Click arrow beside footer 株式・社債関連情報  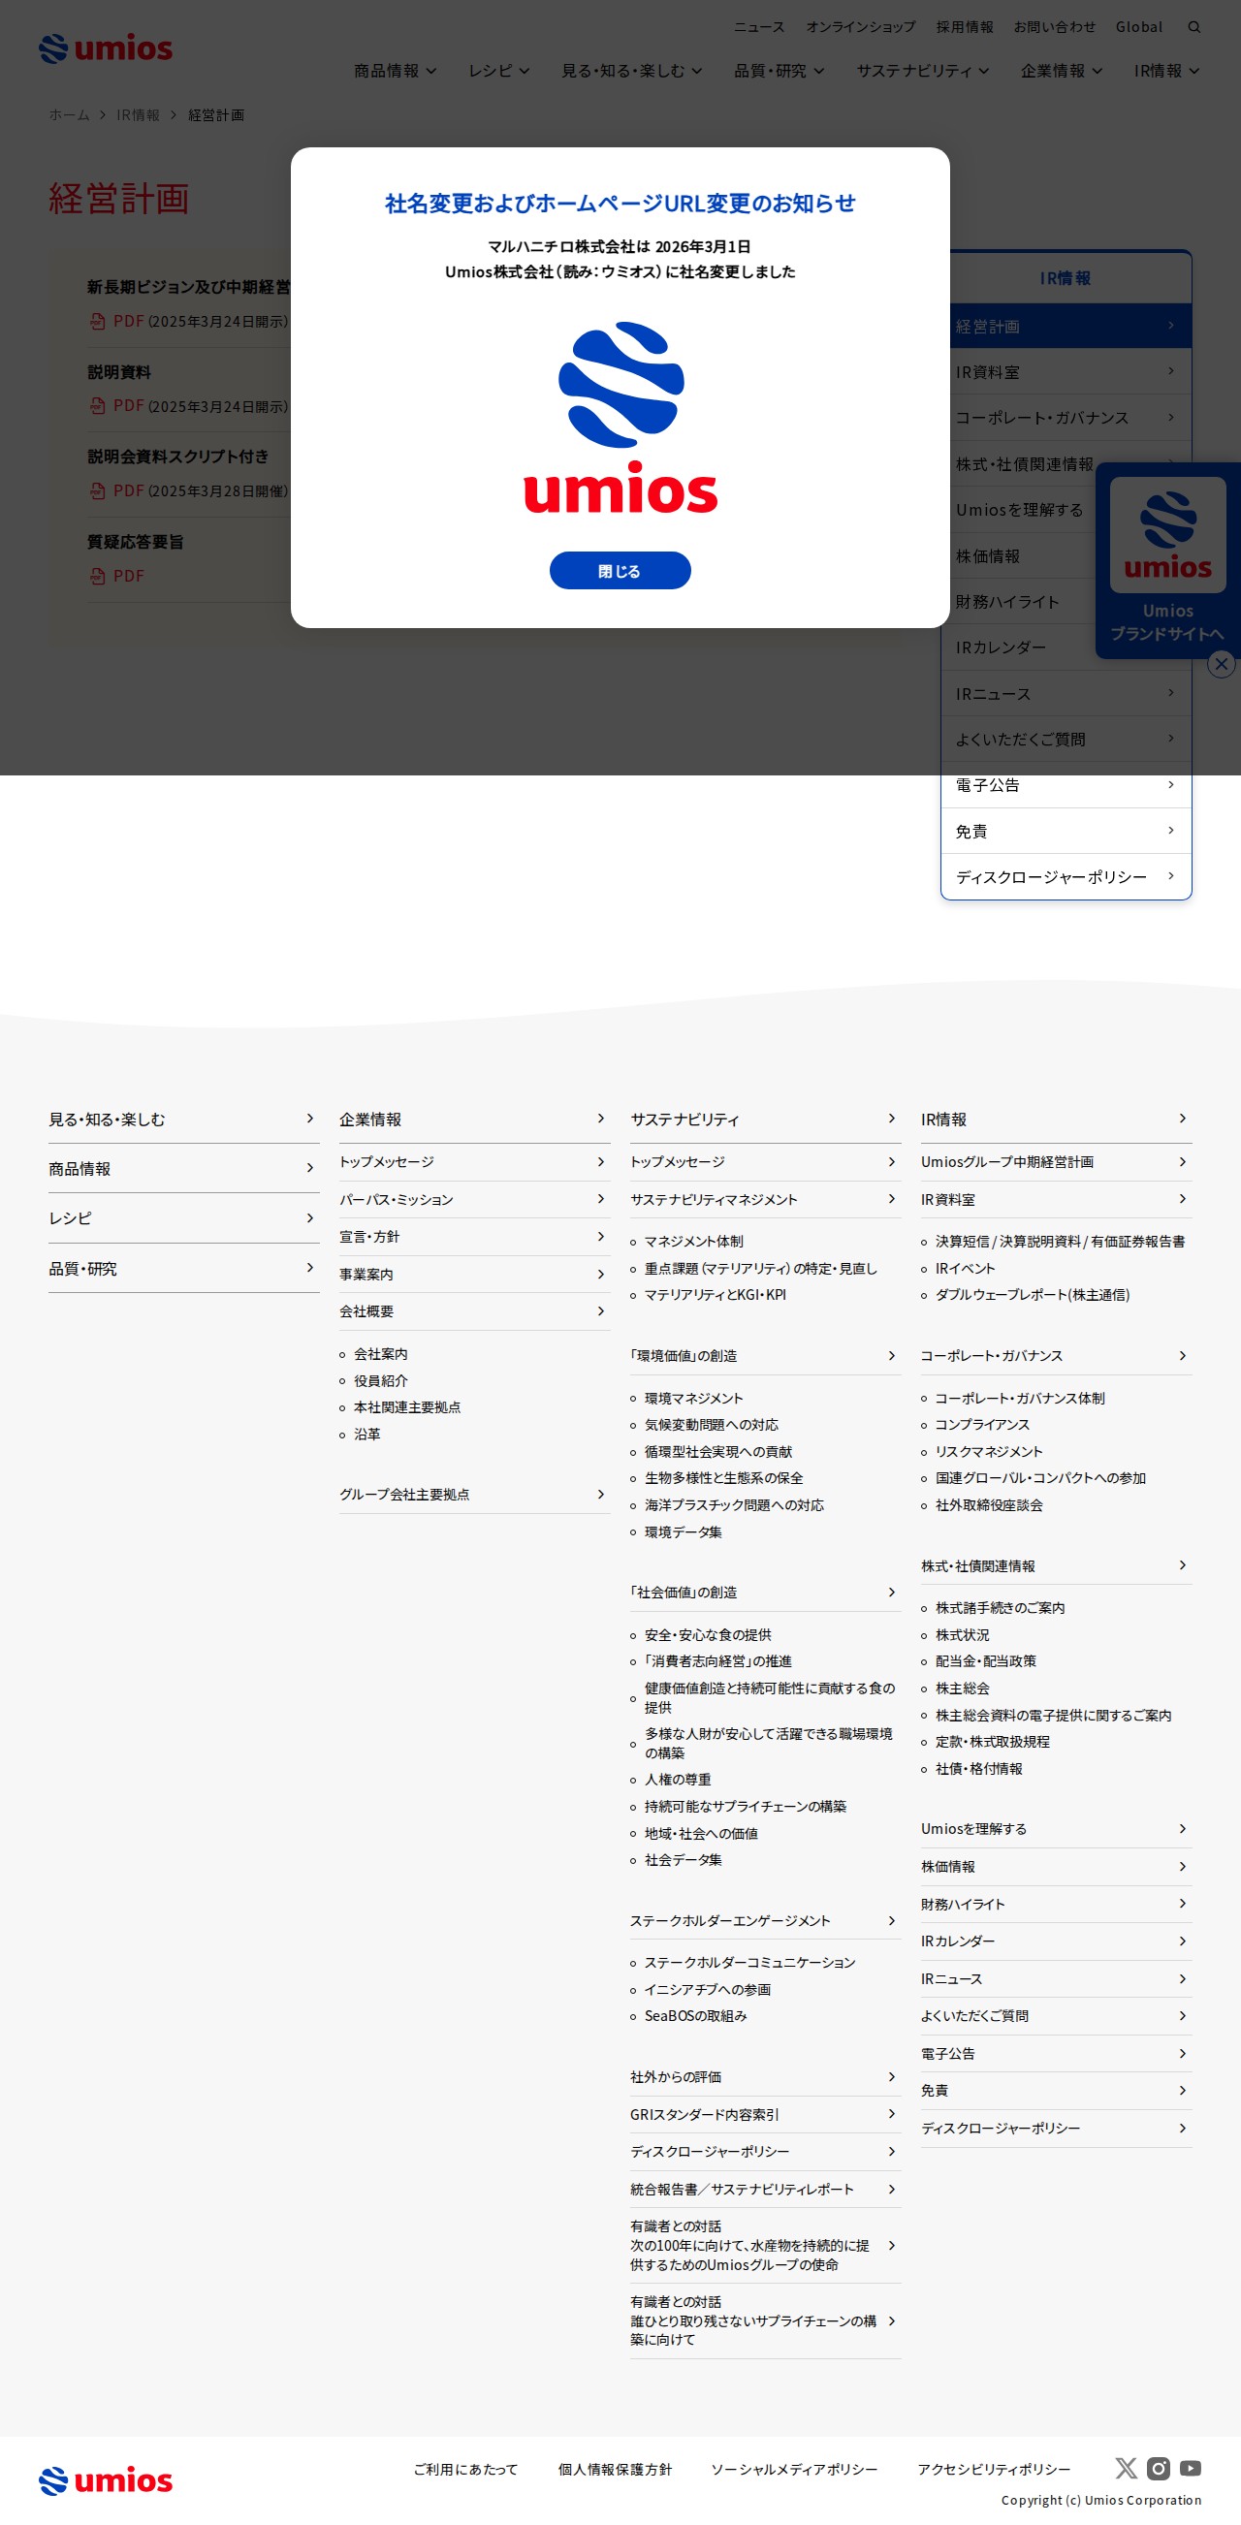[x=1182, y=1565]
